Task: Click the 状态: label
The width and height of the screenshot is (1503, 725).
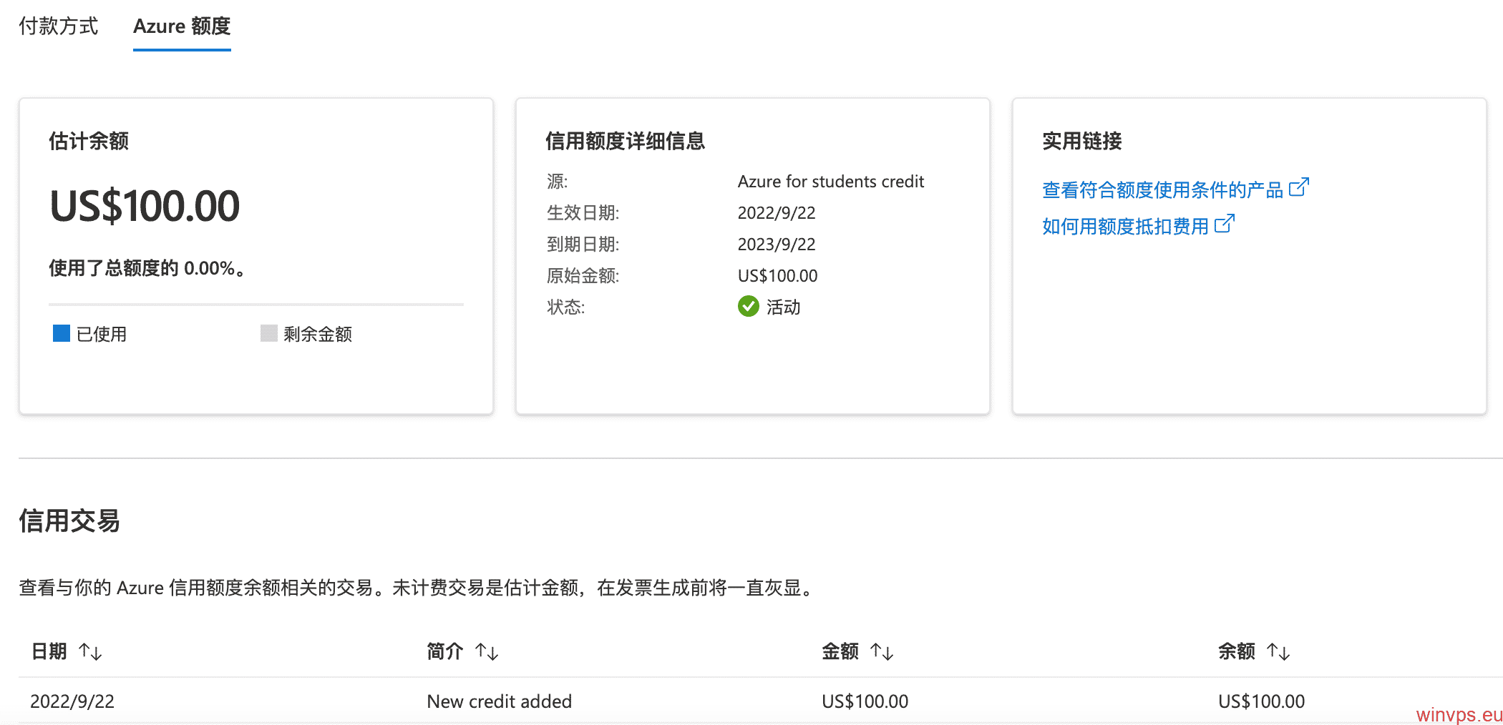Action: pyautogui.click(x=565, y=307)
